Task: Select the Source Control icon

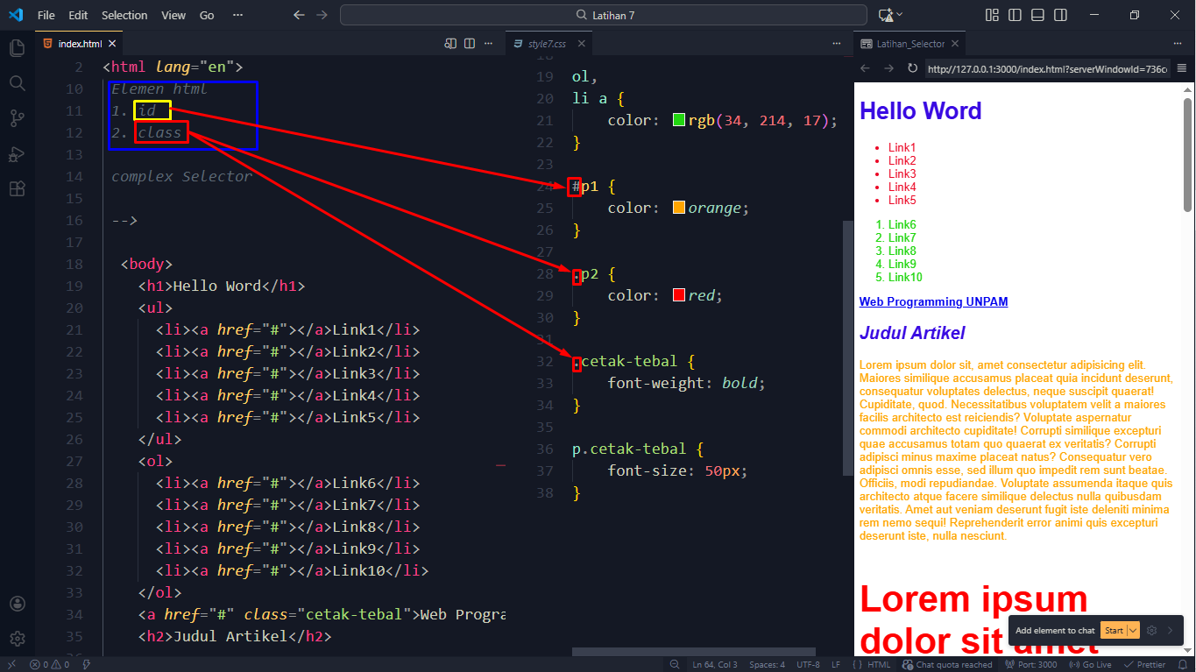Action: (x=16, y=119)
